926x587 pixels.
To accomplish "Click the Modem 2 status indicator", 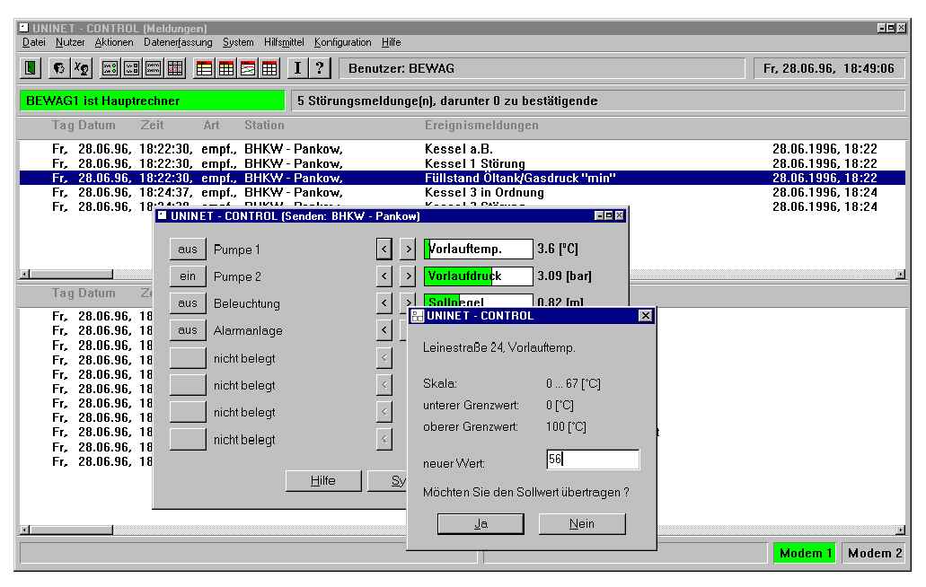I will pos(875,554).
